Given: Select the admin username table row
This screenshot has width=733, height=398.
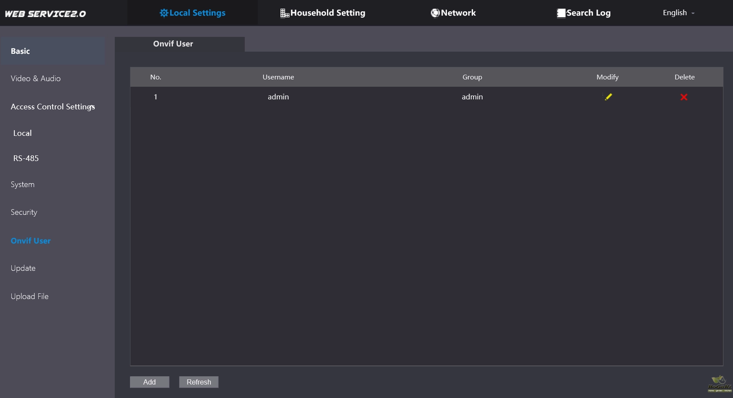Looking at the screenshot, I should (x=278, y=97).
